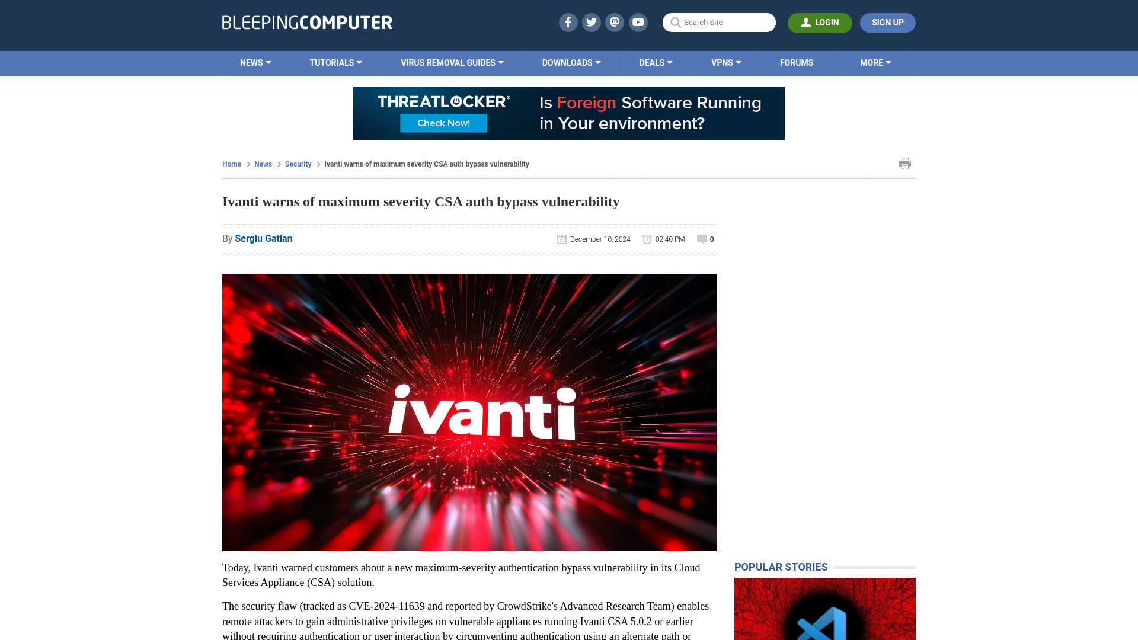The image size is (1138, 640).
Task: Select the Security breadcrumb link
Action: (298, 164)
